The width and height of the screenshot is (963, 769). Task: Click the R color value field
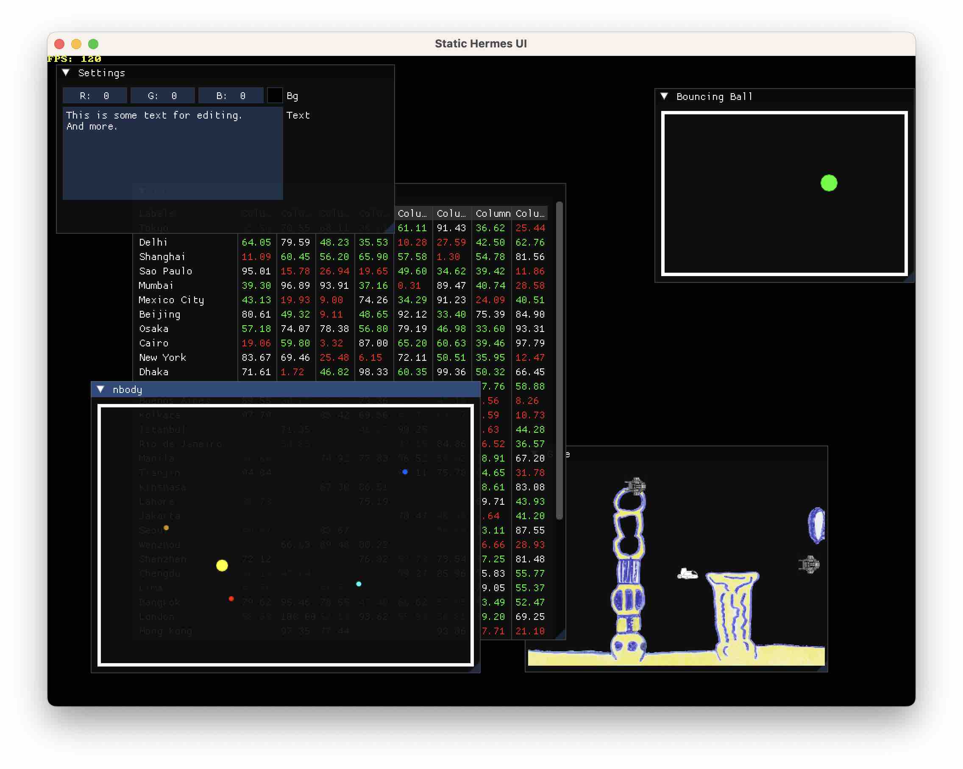pos(95,96)
